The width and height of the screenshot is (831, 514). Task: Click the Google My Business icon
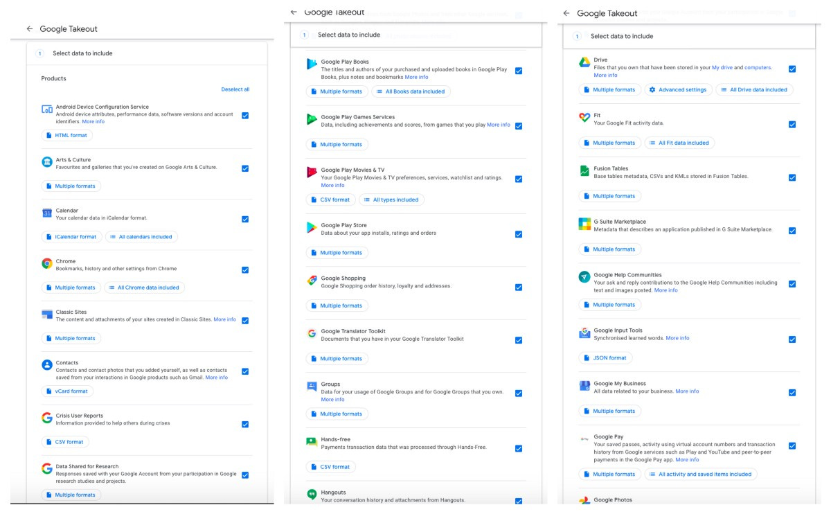pyautogui.click(x=584, y=386)
